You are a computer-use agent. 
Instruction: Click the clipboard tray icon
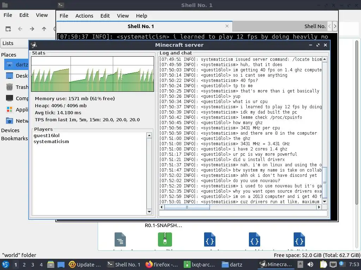pyautogui.click(x=324, y=265)
